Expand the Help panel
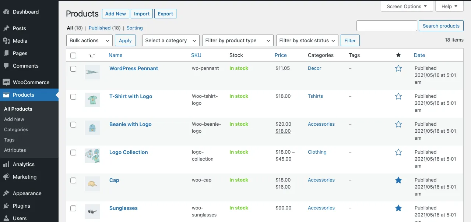Viewport: 471px width, 222px height. 449,6
